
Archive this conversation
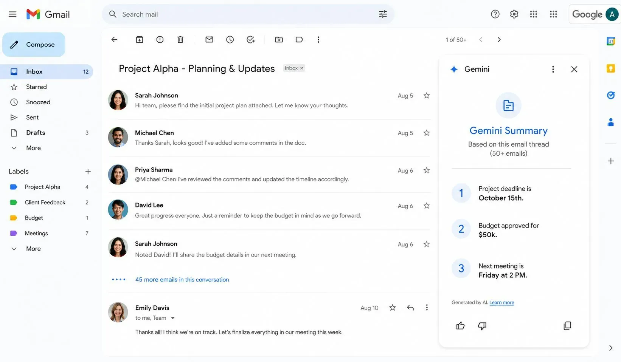pyautogui.click(x=140, y=40)
